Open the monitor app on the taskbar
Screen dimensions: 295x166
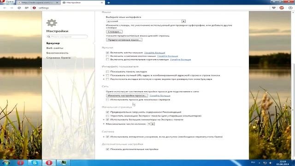pyautogui.click(x=63, y=163)
